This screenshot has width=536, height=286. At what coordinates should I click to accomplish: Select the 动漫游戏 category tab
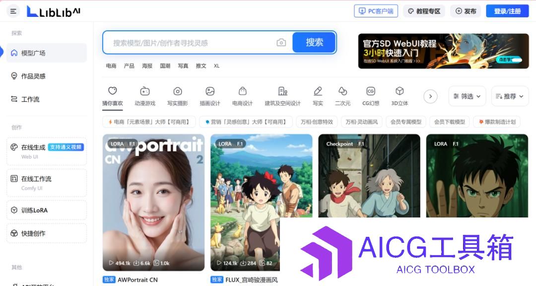click(x=145, y=96)
